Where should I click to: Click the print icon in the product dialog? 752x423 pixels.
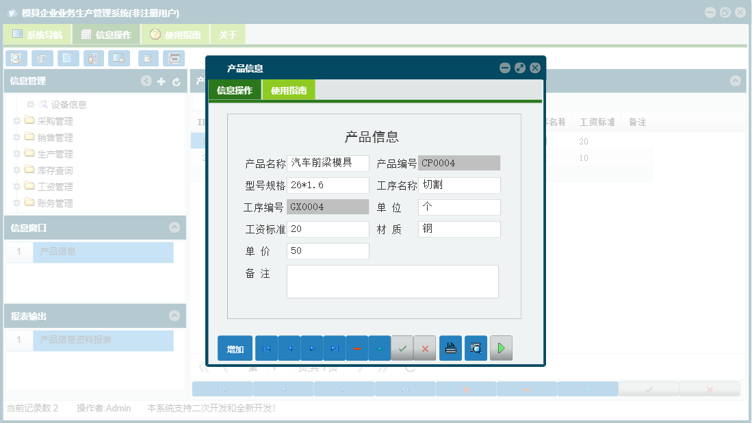click(450, 348)
